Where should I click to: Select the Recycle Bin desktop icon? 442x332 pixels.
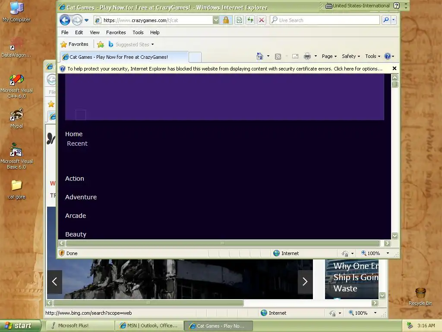(x=420, y=297)
